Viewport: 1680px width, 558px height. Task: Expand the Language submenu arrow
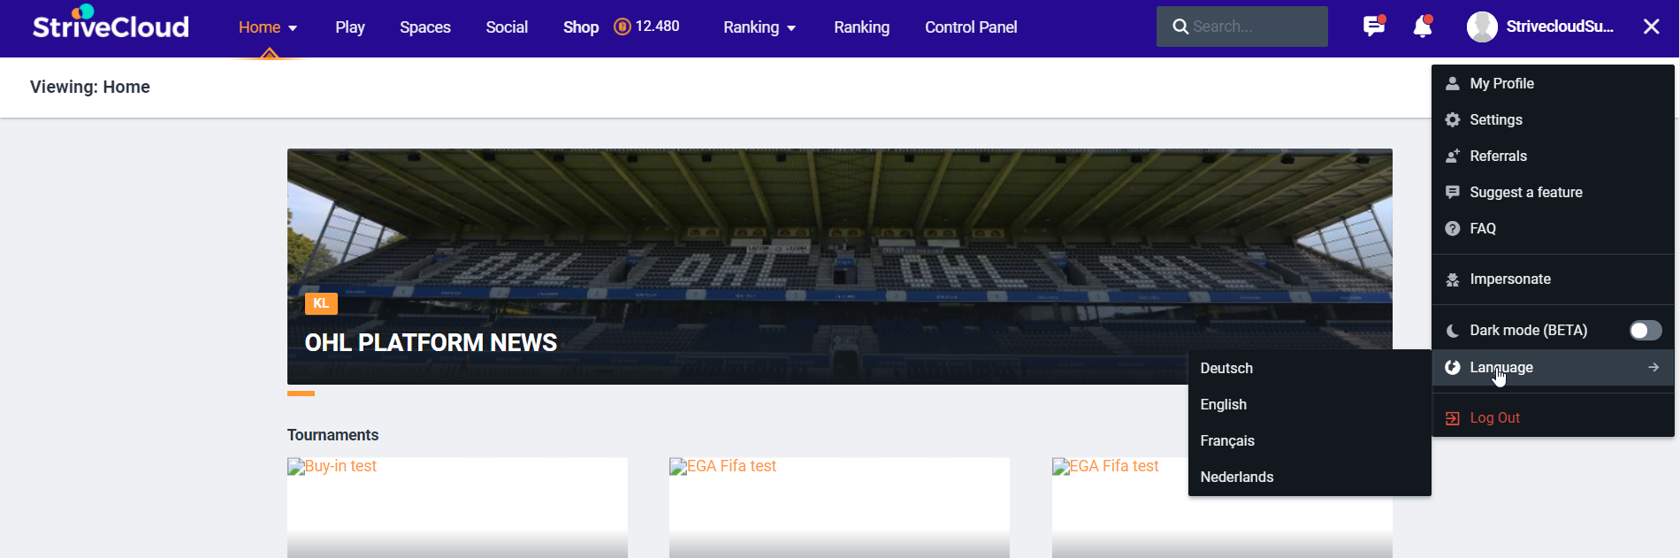point(1653,367)
